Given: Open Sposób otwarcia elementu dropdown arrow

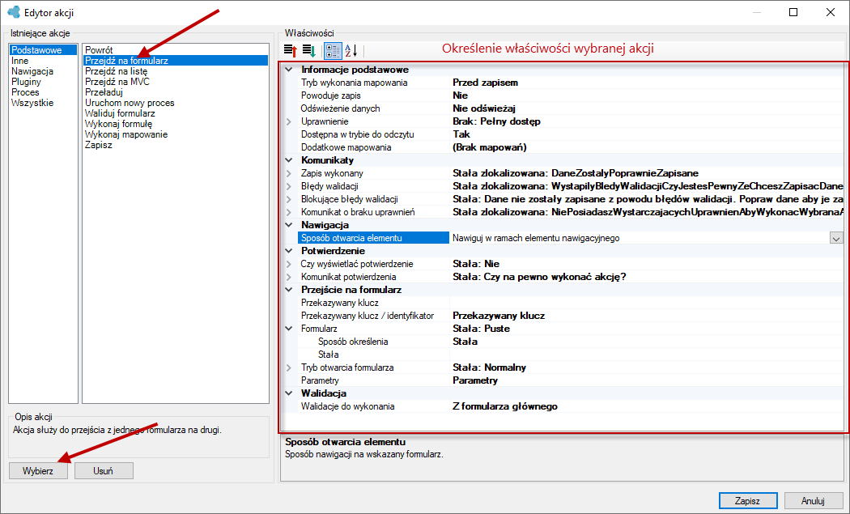Looking at the screenshot, I should (836, 238).
